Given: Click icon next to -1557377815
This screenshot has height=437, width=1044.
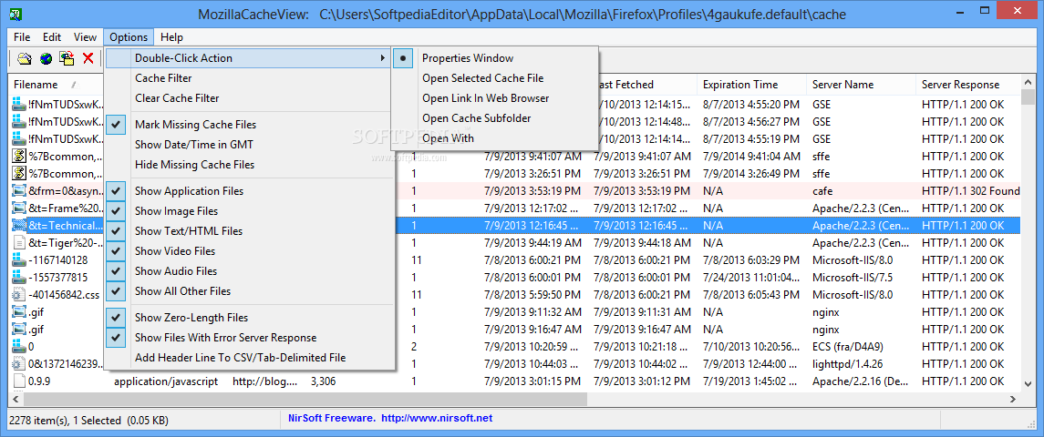Looking at the screenshot, I should pos(19,278).
